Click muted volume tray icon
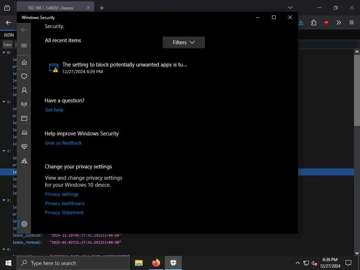The width and height of the screenshot is (360, 270). coord(314,263)
